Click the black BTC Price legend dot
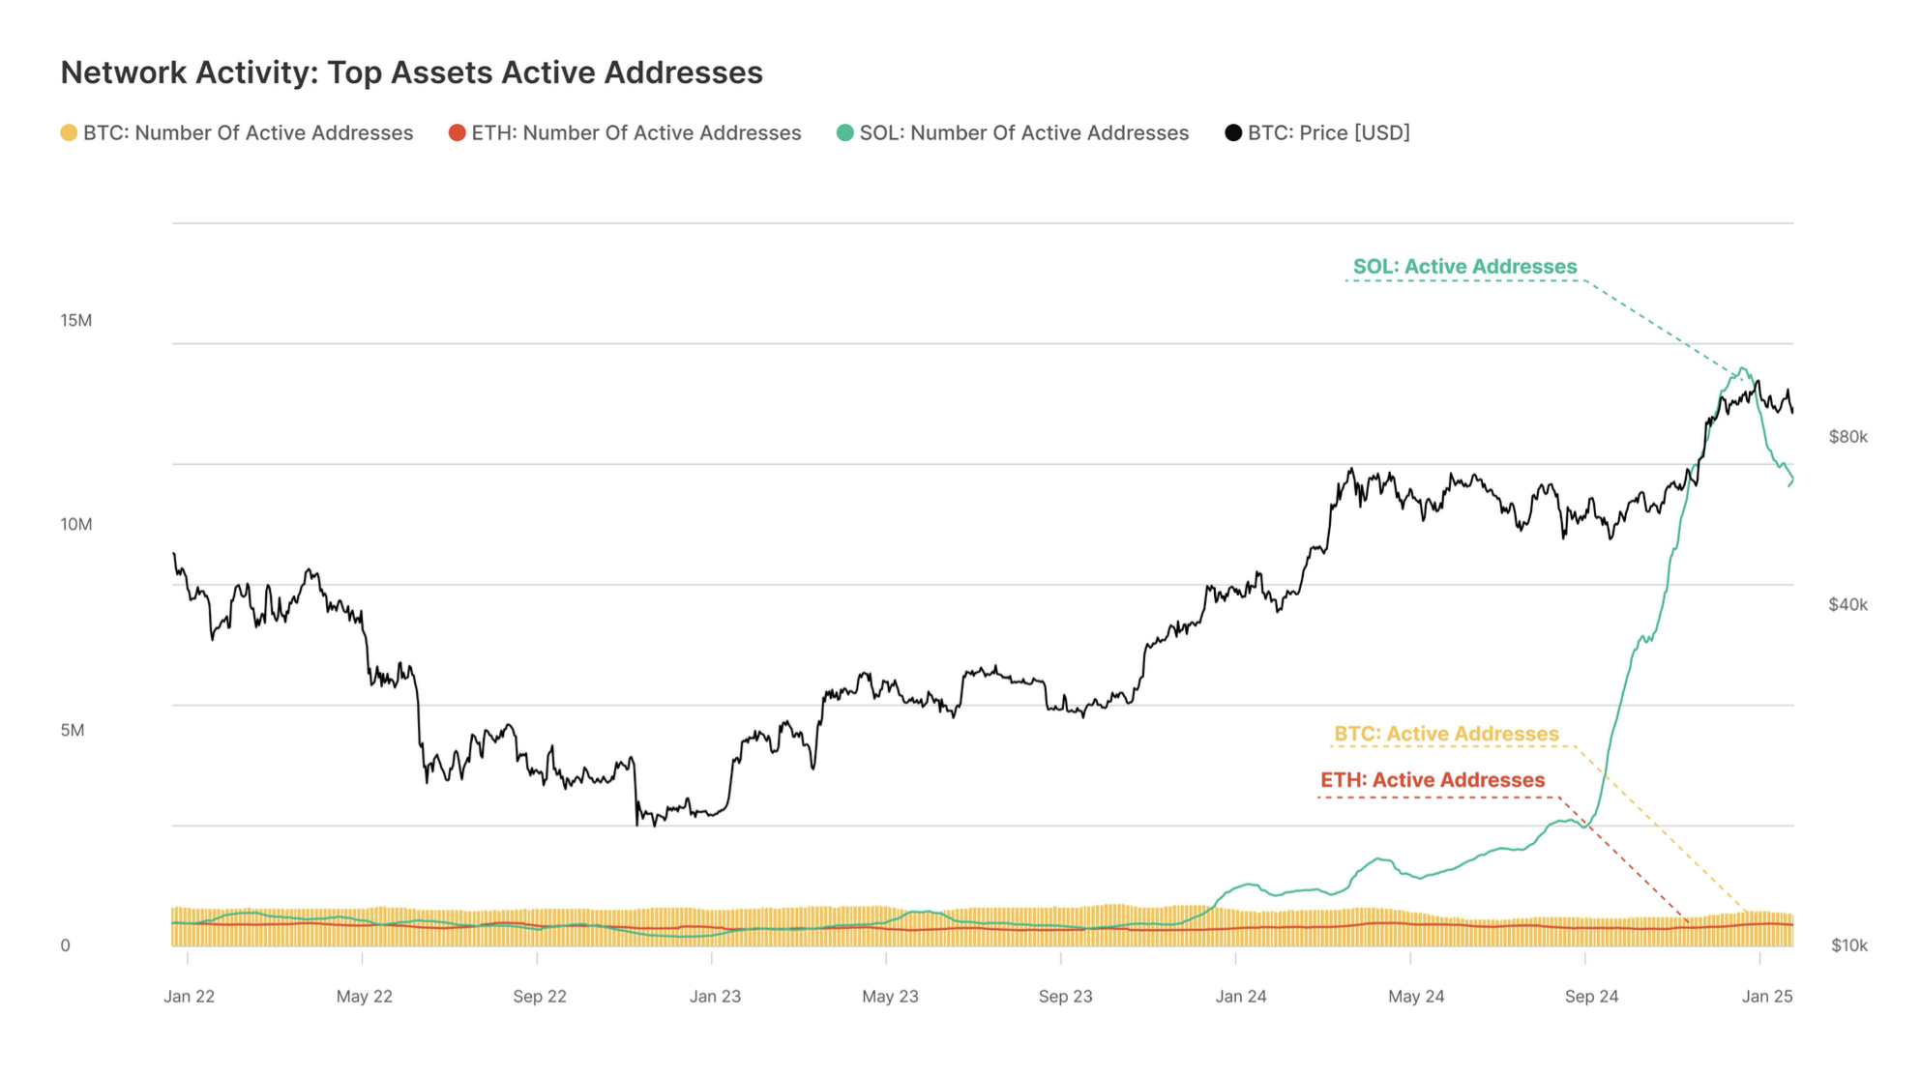The height and width of the screenshot is (1075, 1921). [1233, 133]
